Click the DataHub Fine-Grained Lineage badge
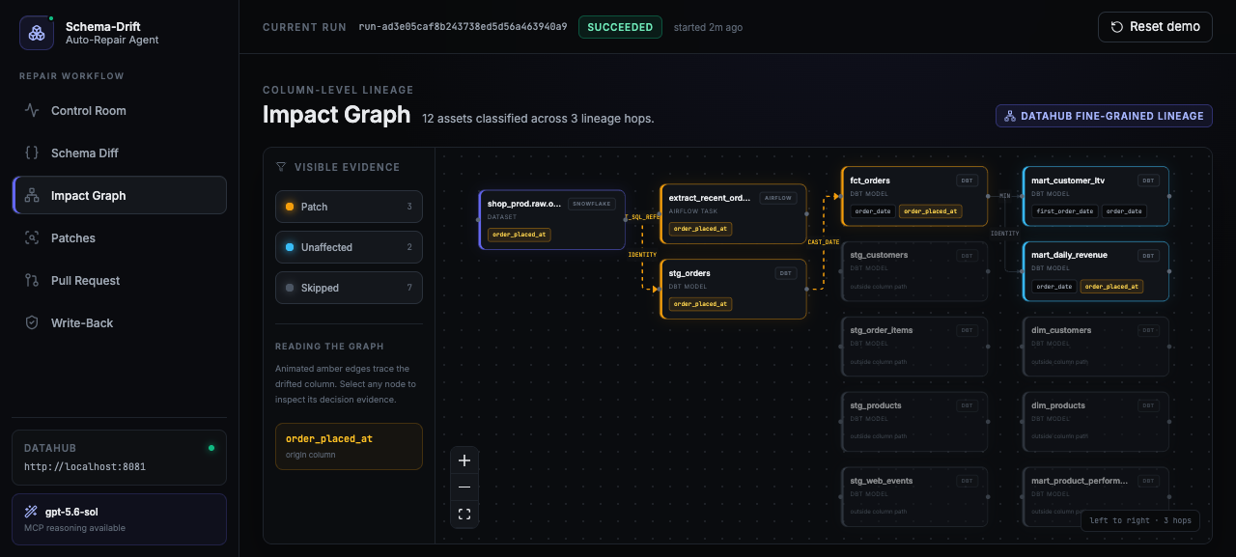Image resolution: width=1236 pixels, height=557 pixels. tap(1104, 116)
